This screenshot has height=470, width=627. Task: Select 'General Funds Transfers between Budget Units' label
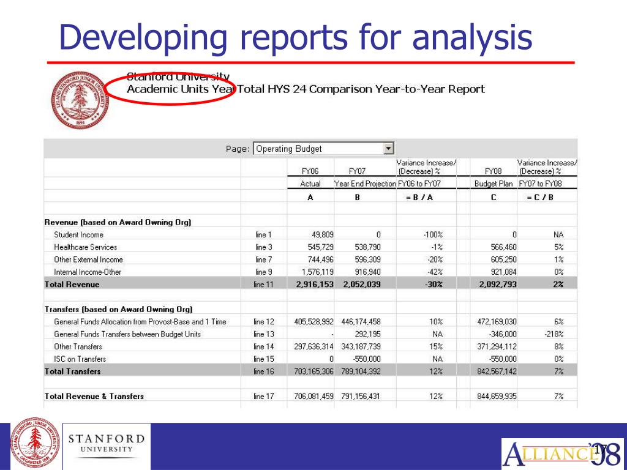(x=127, y=334)
